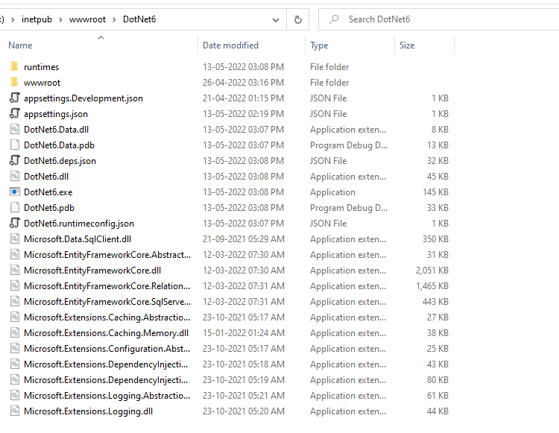Navigate to wwwroot in the breadcrumb

click(x=87, y=19)
